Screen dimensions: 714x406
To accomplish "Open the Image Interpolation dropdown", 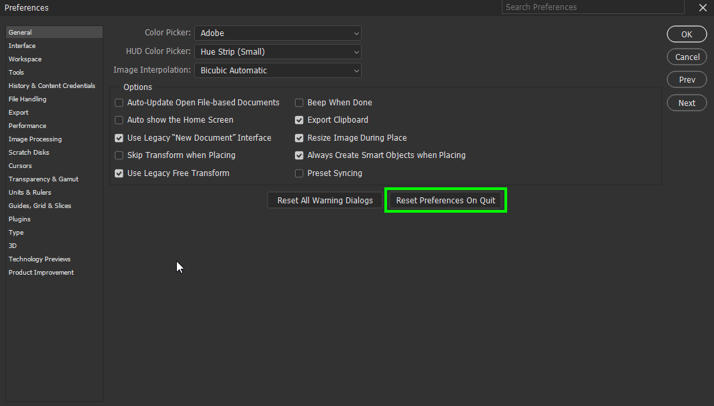I will click(278, 70).
